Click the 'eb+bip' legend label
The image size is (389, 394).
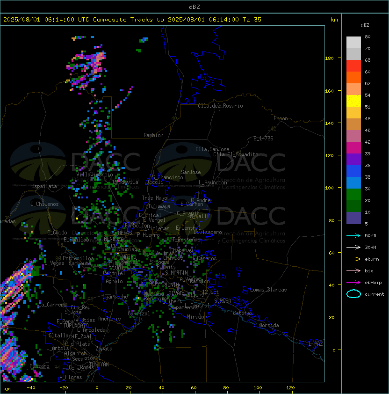pyautogui.click(x=373, y=283)
